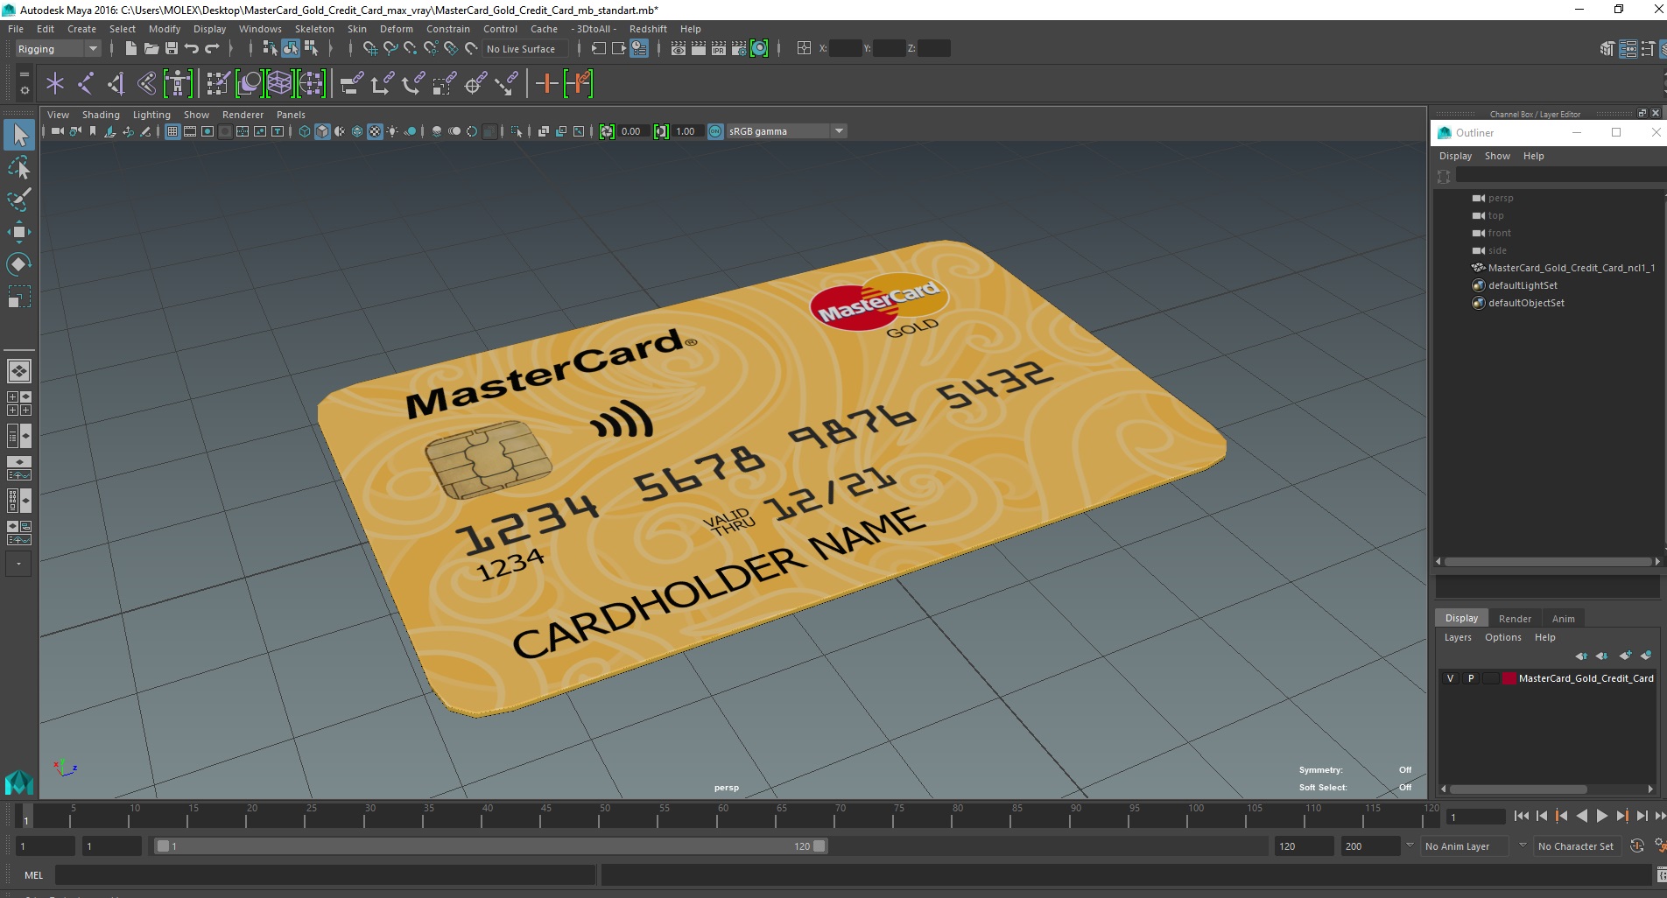Click the Create IK Handle shelf icon
This screenshot has height=898, width=1667.
click(x=116, y=84)
